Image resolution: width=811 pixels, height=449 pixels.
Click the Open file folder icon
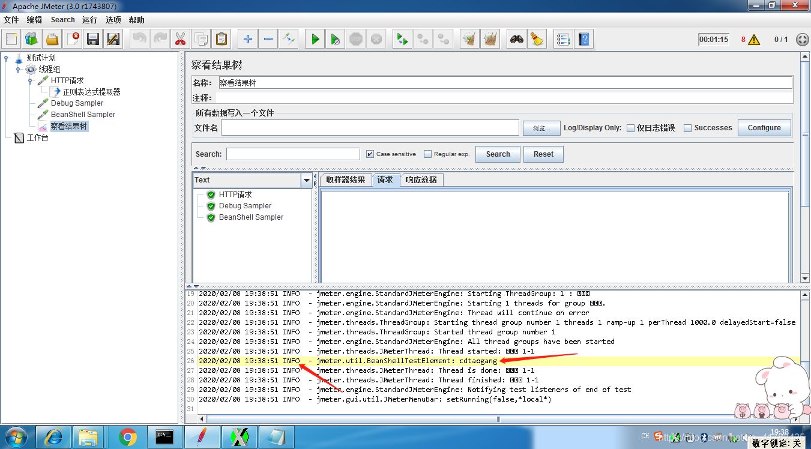[52, 39]
